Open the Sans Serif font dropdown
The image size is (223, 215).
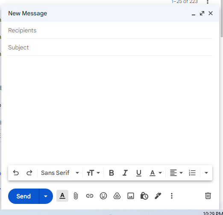tap(60, 173)
